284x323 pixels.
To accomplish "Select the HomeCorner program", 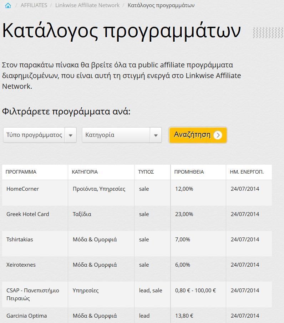I will [22, 189].
